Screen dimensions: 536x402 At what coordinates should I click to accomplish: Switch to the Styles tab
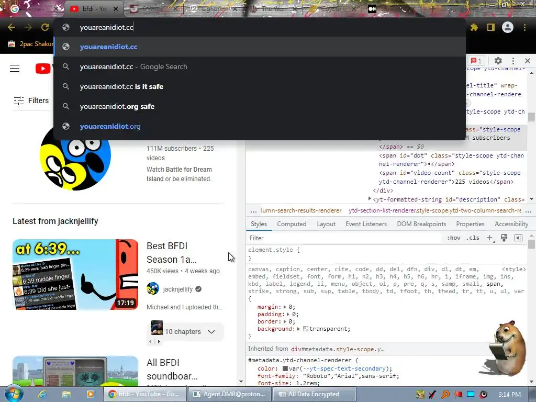click(x=259, y=224)
